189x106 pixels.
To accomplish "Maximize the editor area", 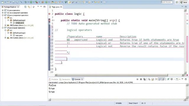I will (x=186, y=7).
